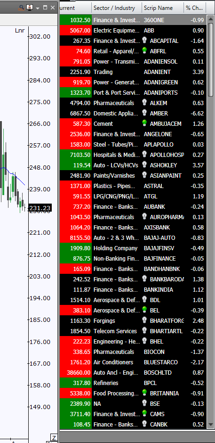Select the BIOCON scrip name
This screenshot has height=443, width=215.
154,352
